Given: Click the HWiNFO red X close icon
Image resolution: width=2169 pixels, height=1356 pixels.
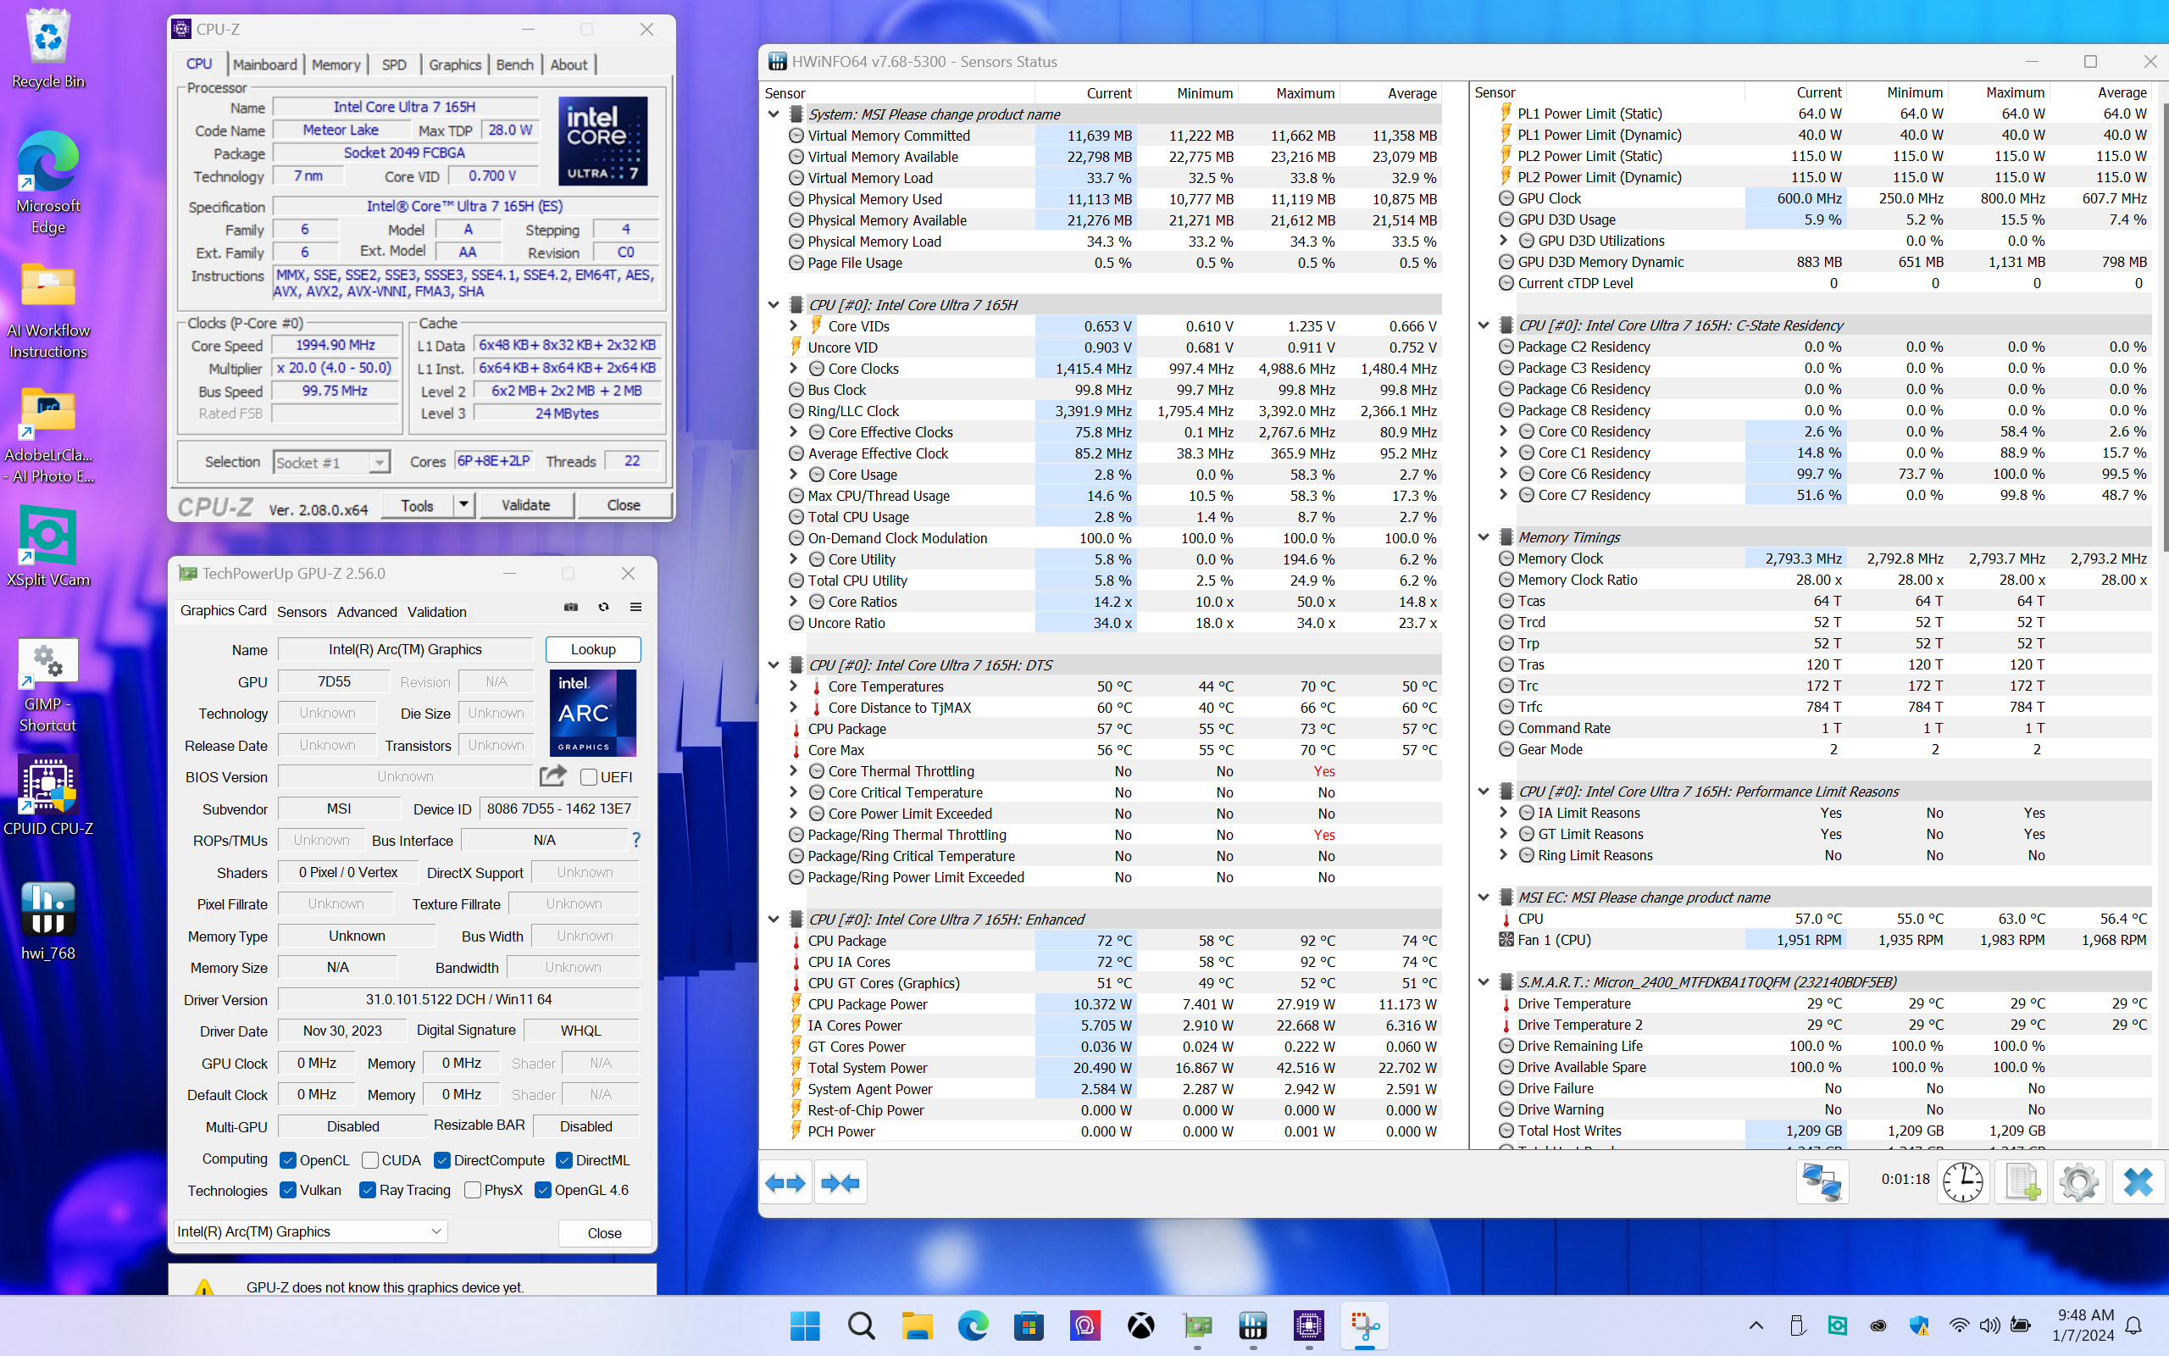Looking at the screenshot, I should click(2138, 1181).
